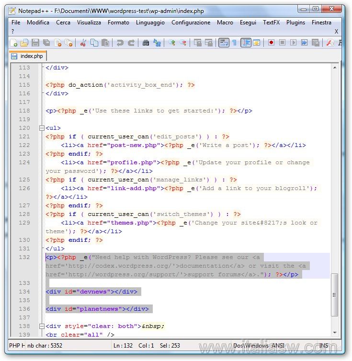
Task: Click the INS indicator in the status bar
Action: 324,345
